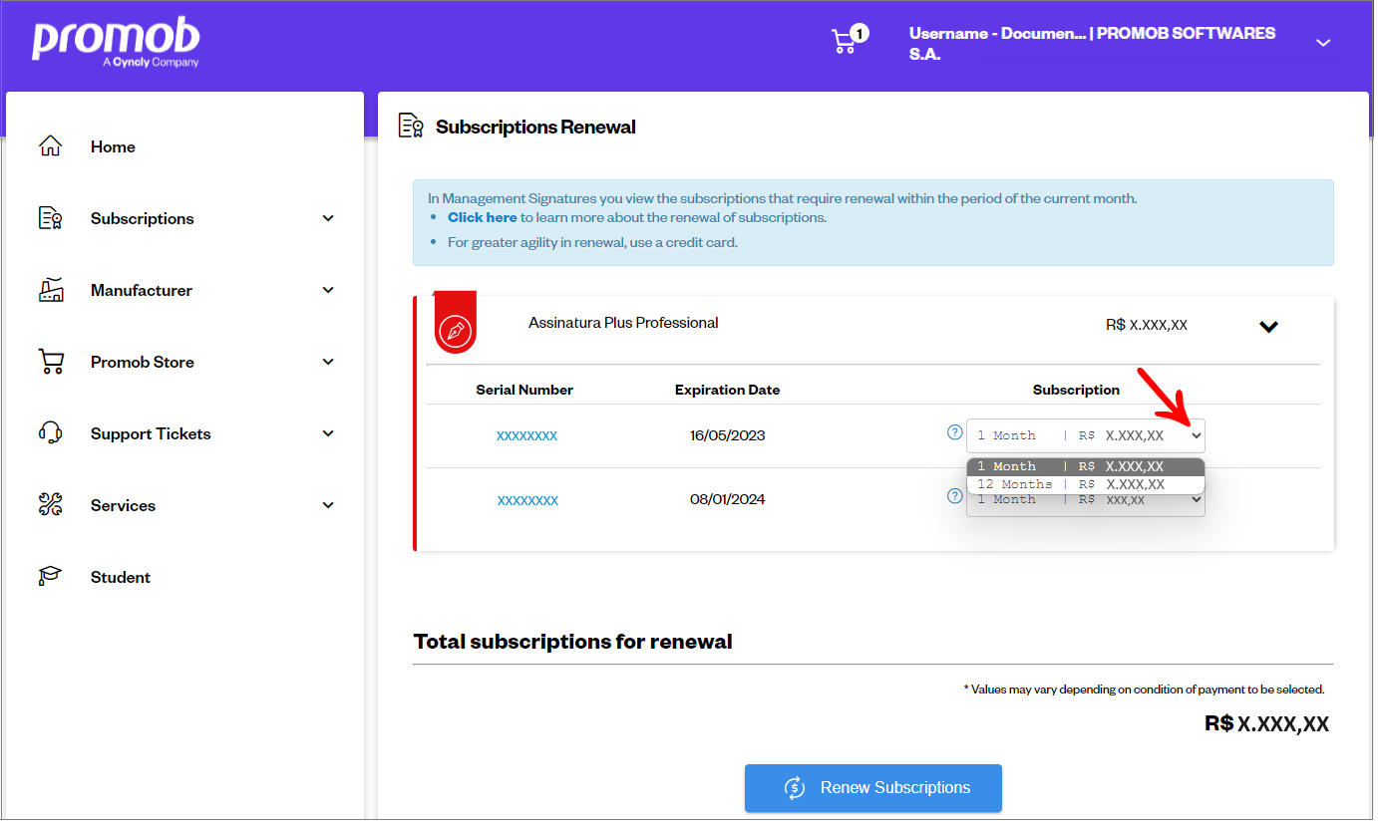Click the 16/05/2023 expiration date
This screenshot has width=1378, height=828.
[728, 435]
